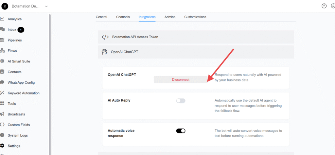Click the Flows diagram icon
Screen dimensions: 335x155
(2, 51)
